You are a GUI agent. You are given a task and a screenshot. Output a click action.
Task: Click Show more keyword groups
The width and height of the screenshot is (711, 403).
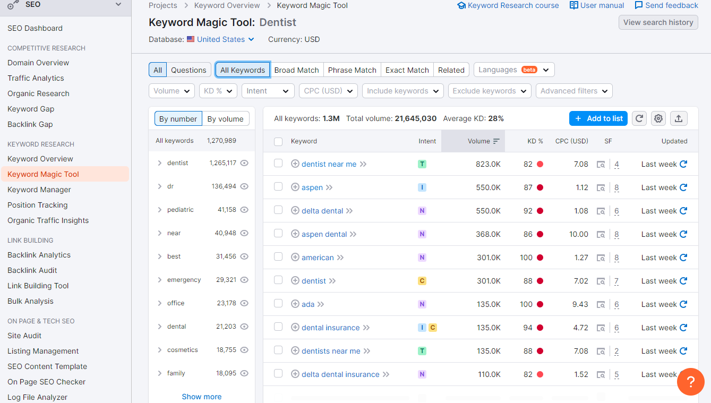pyautogui.click(x=202, y=397)
